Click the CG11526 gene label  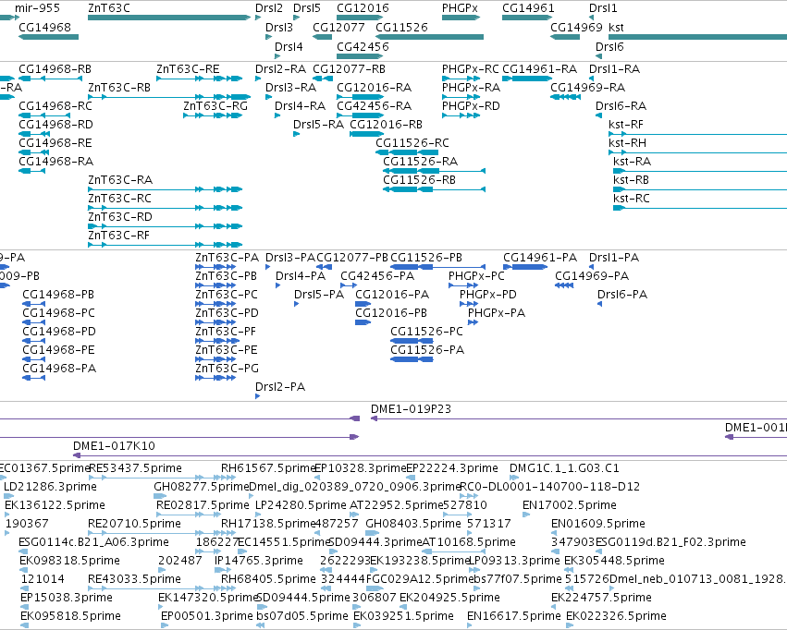[x=401, y=27]
